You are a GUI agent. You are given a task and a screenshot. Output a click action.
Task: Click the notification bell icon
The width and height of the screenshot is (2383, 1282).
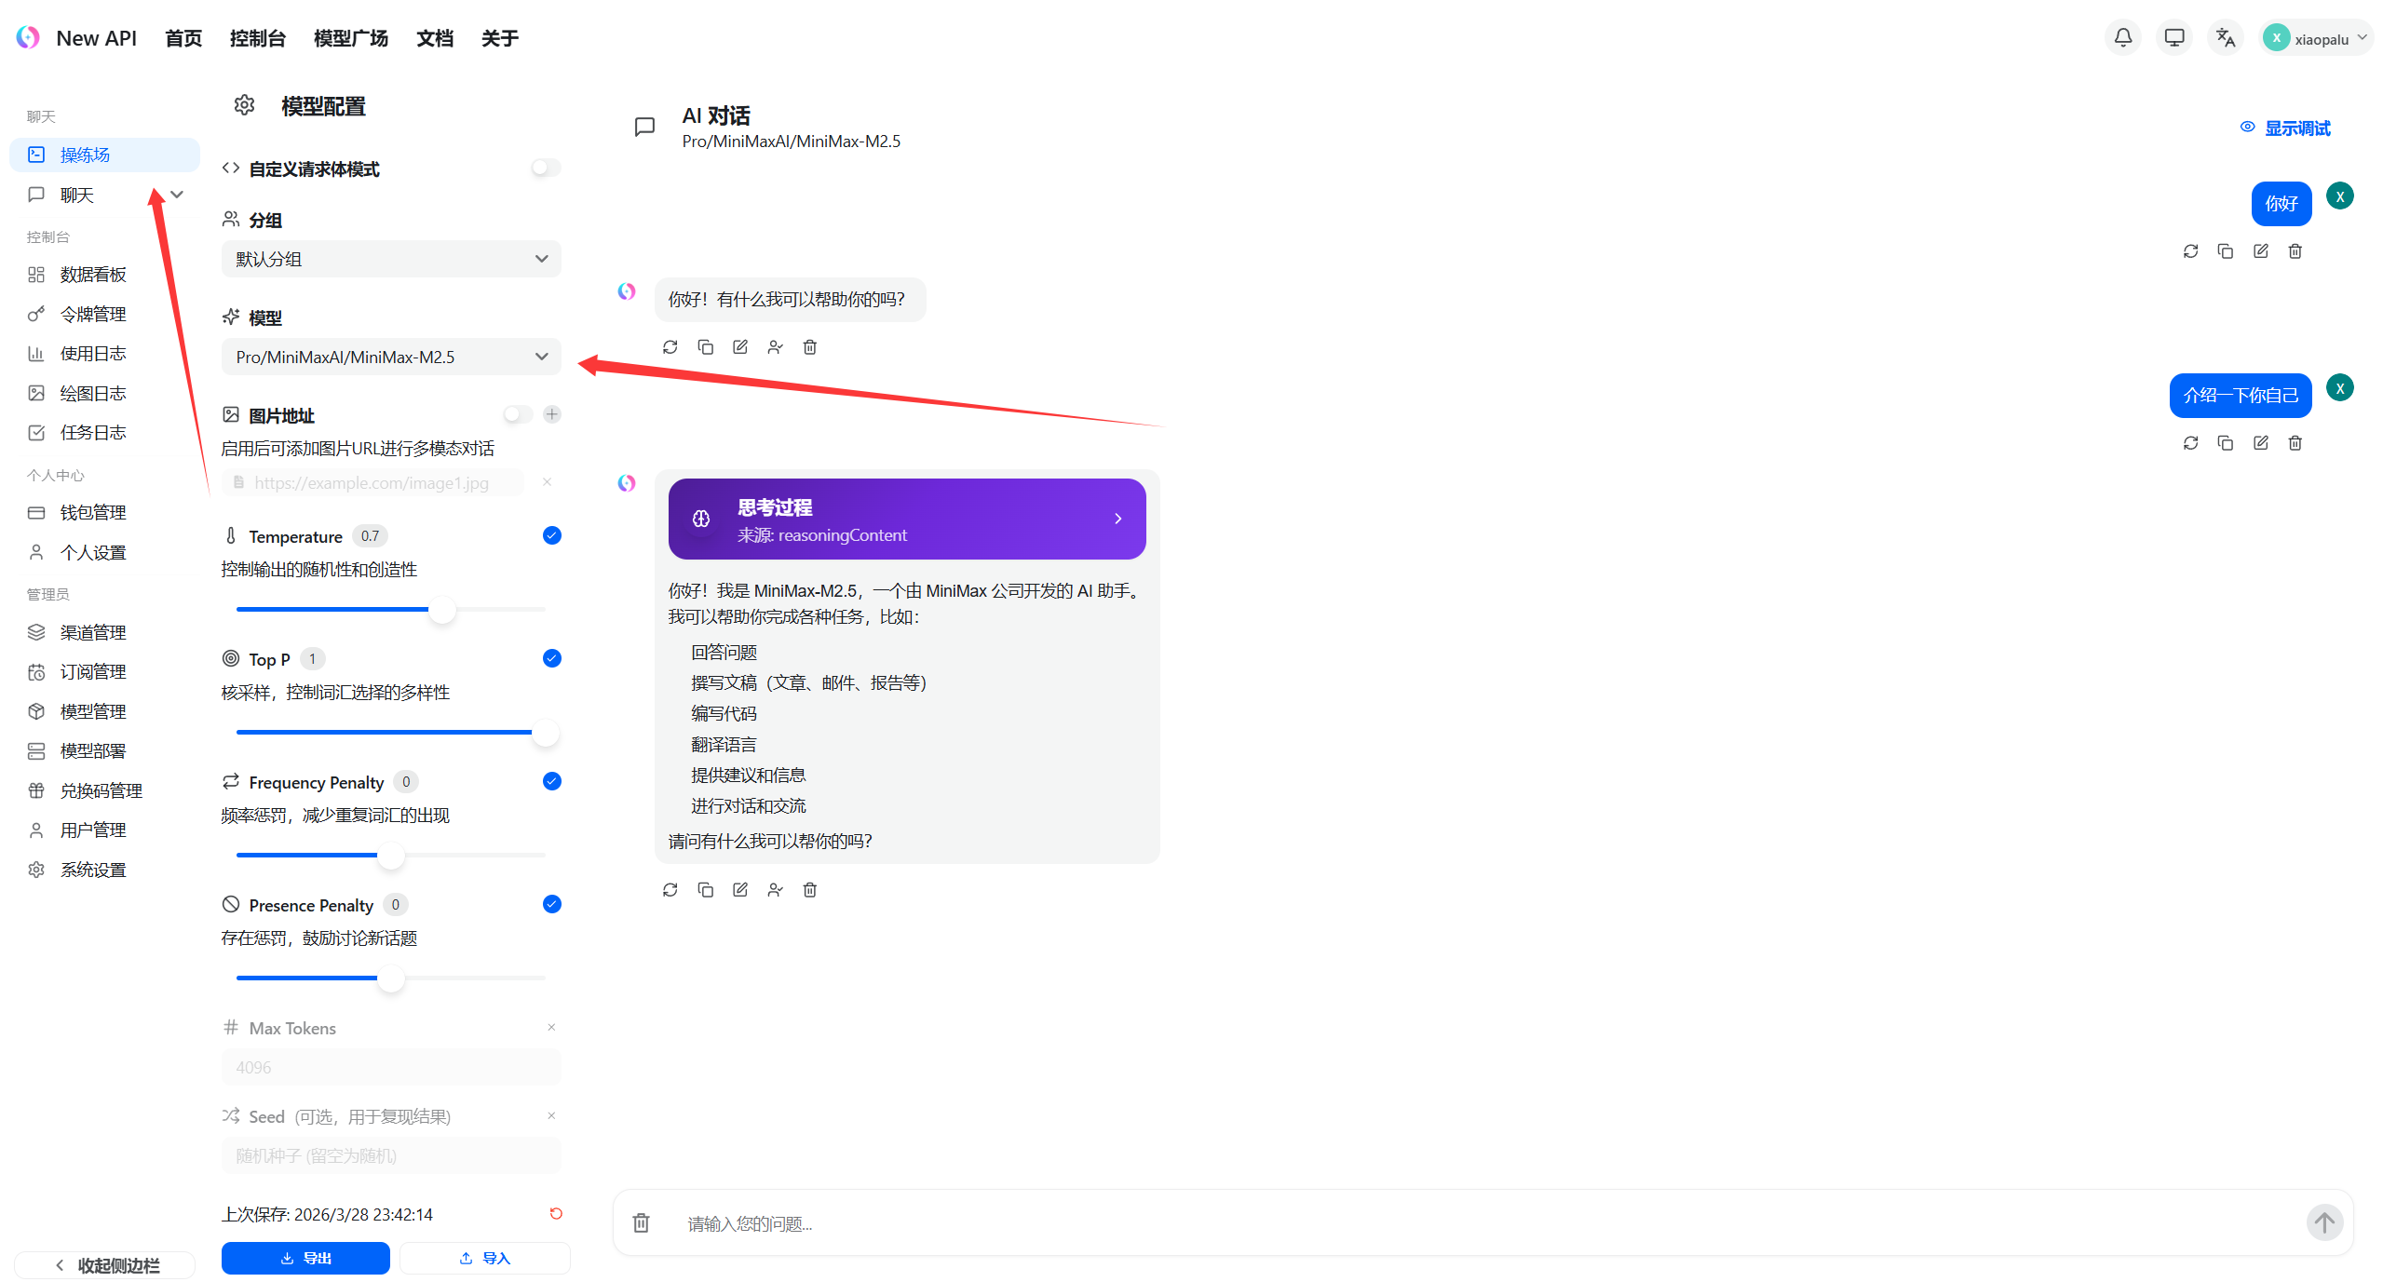point(2122,38)
